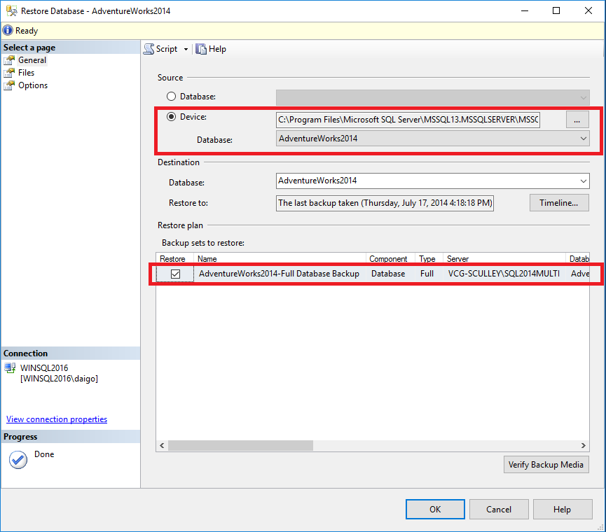The width and height of the screenshot is (606, 532).
Task: Click the Options page icon
Action: (9, 85)
